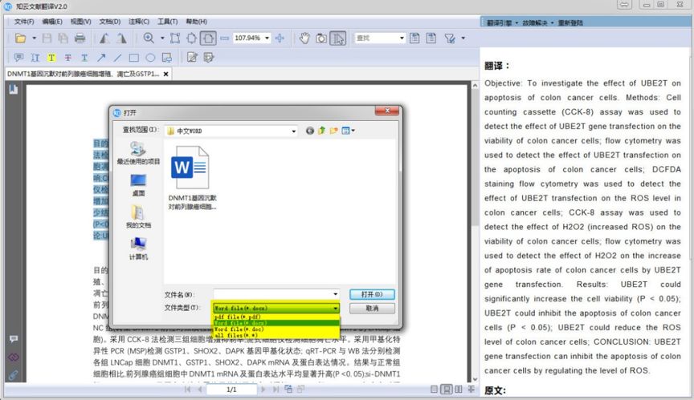Select the hand pan tool
694x400 pixels.
pos(304,38)
